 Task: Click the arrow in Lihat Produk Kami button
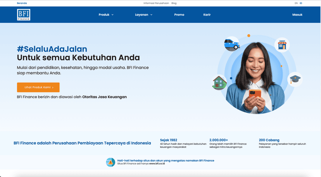pos(53,87)
